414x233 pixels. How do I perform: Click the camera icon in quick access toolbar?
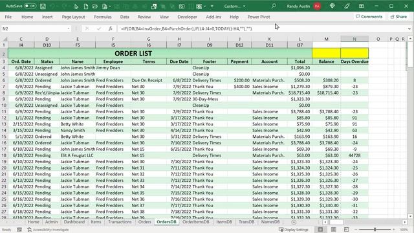[182, 6]
